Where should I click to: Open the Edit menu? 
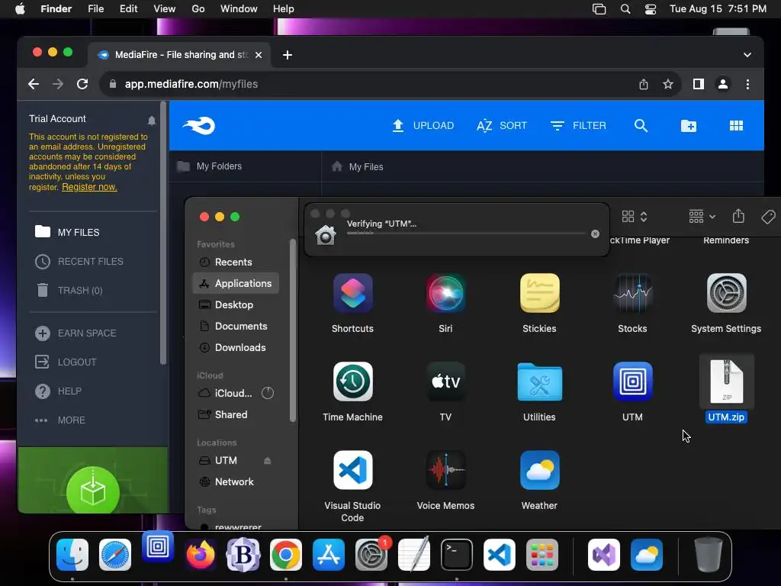click(x=128, y=9)
